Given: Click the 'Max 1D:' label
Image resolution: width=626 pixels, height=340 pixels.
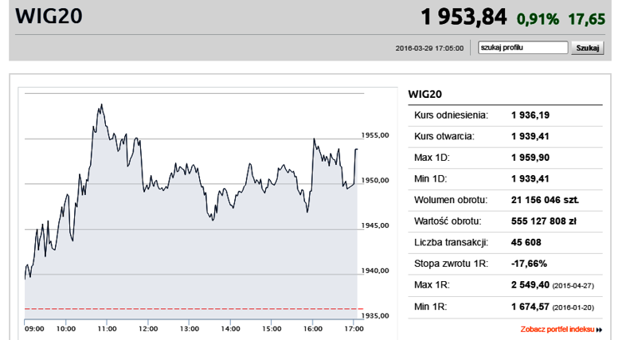Looking at the screenshot, I should click(432, 158).
